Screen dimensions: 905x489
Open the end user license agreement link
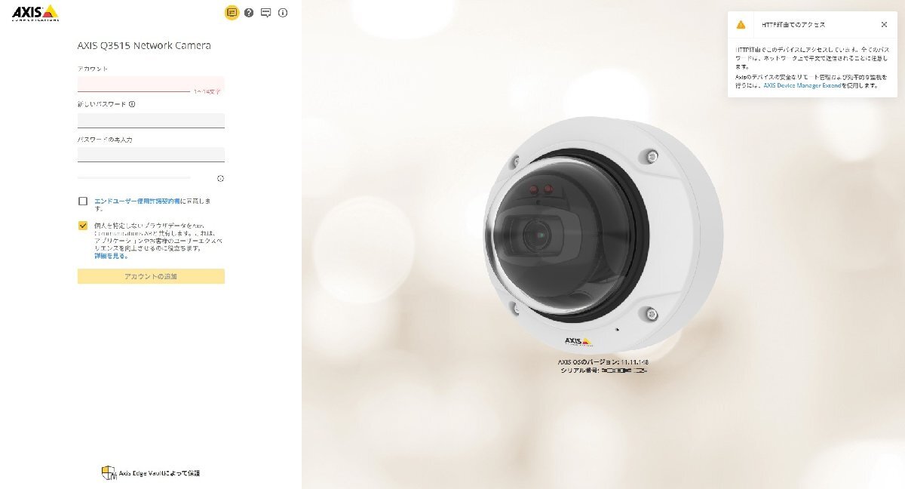tap(137, 201)
